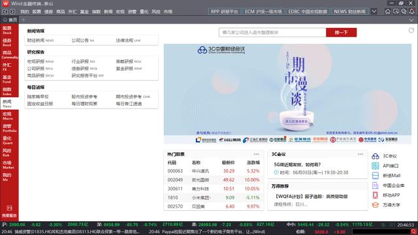
Task: Click the back navigation arrow icon
Action: point(5,12)
